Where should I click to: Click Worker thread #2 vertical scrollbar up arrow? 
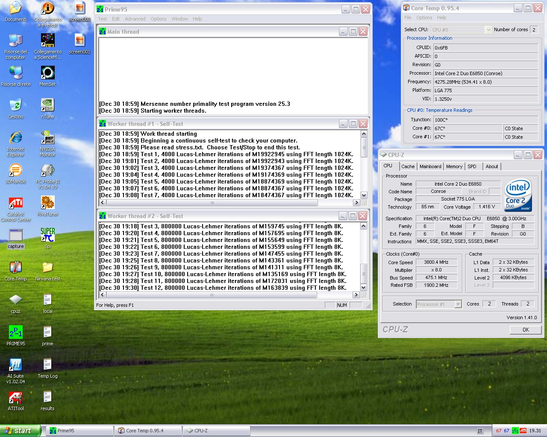[x=364, y=226]
